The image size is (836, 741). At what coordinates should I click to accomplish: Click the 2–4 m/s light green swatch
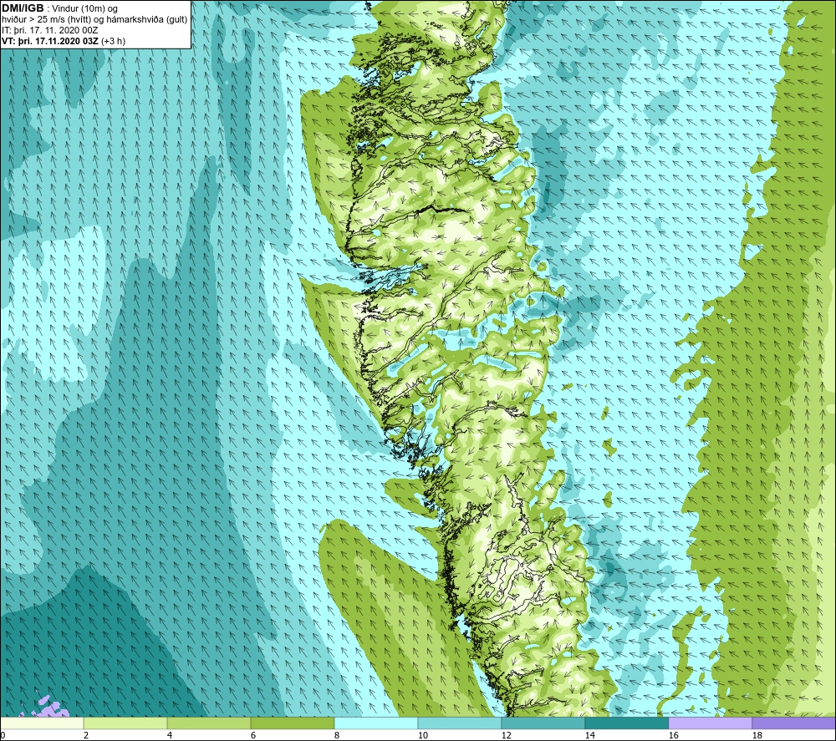[x=125, y=723]
